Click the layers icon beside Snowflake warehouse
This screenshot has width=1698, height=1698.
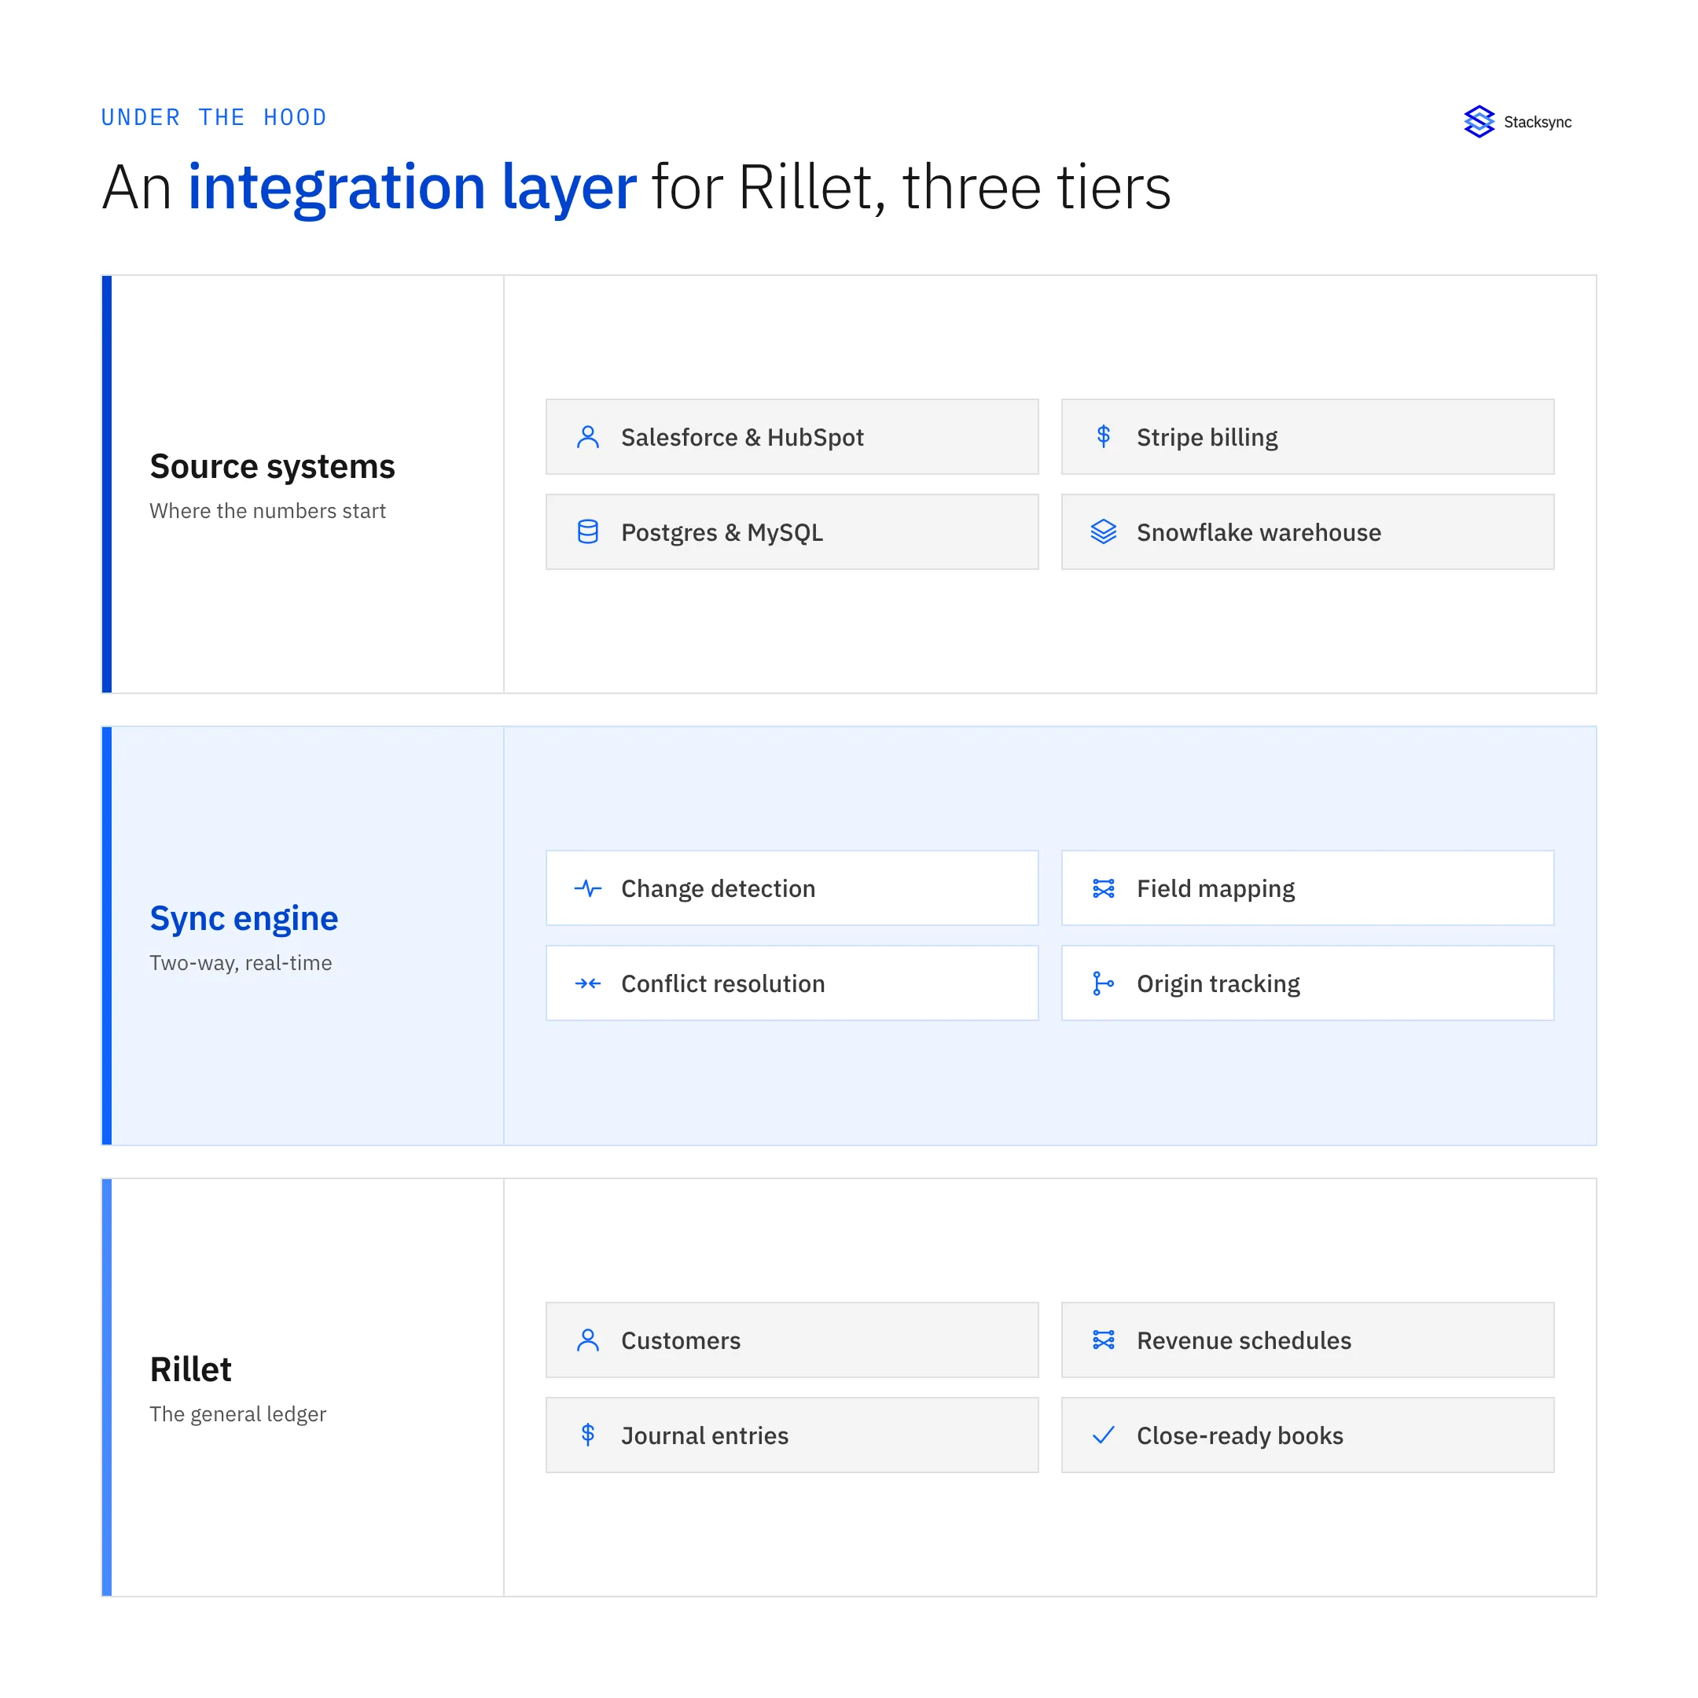[1104, 531]
